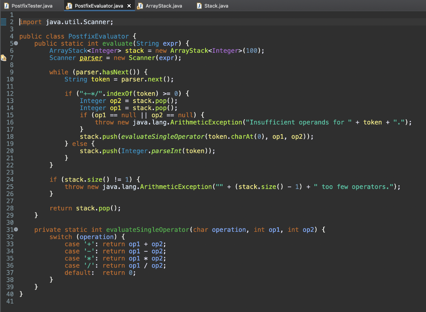This screenshot has width=426, height=312.
Task: Click the underlined parser variable on line 7
Action: 90,57
